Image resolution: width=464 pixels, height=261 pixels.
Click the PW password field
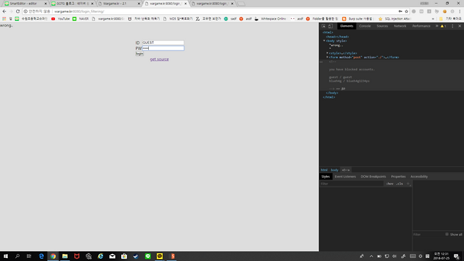(x=163, y=48)
